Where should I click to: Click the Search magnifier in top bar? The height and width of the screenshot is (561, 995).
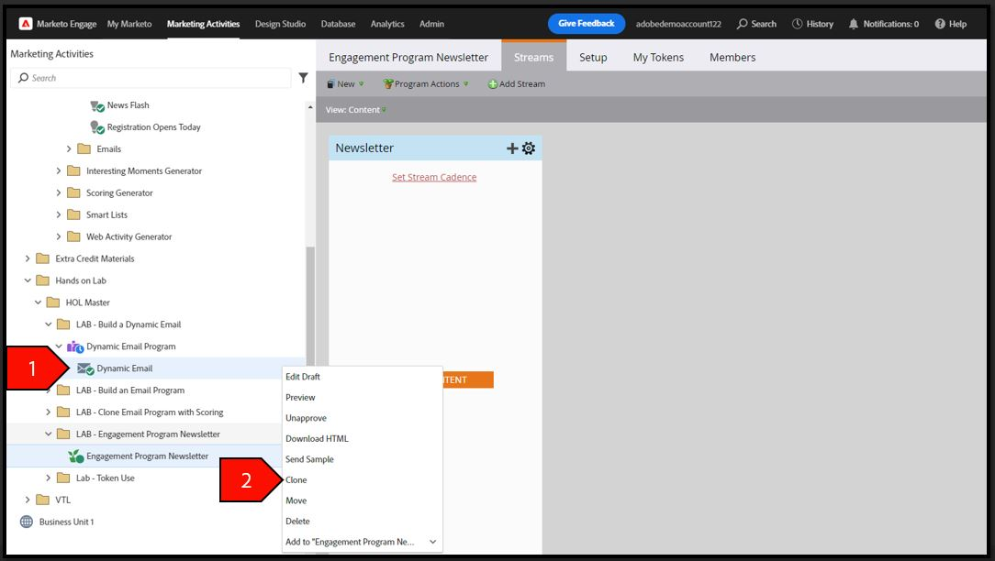pos(742,24)
